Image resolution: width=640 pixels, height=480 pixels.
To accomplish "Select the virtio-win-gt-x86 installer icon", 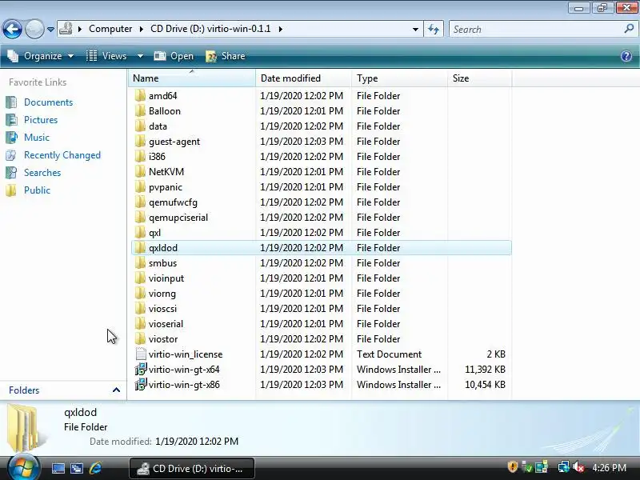I will 141,385.
